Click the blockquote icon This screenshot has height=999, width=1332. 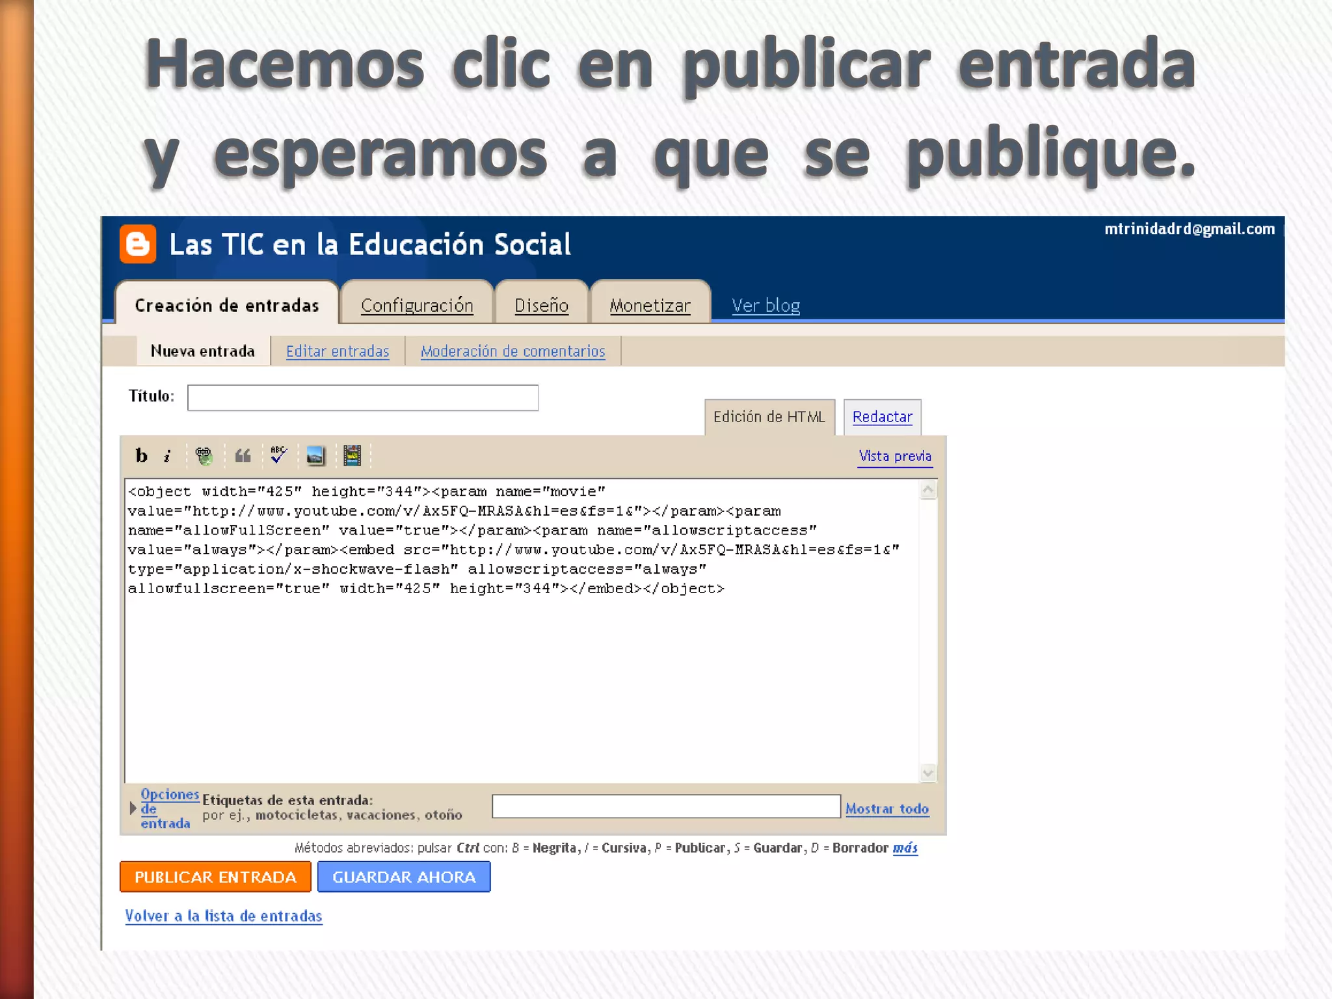coord(243,456)
